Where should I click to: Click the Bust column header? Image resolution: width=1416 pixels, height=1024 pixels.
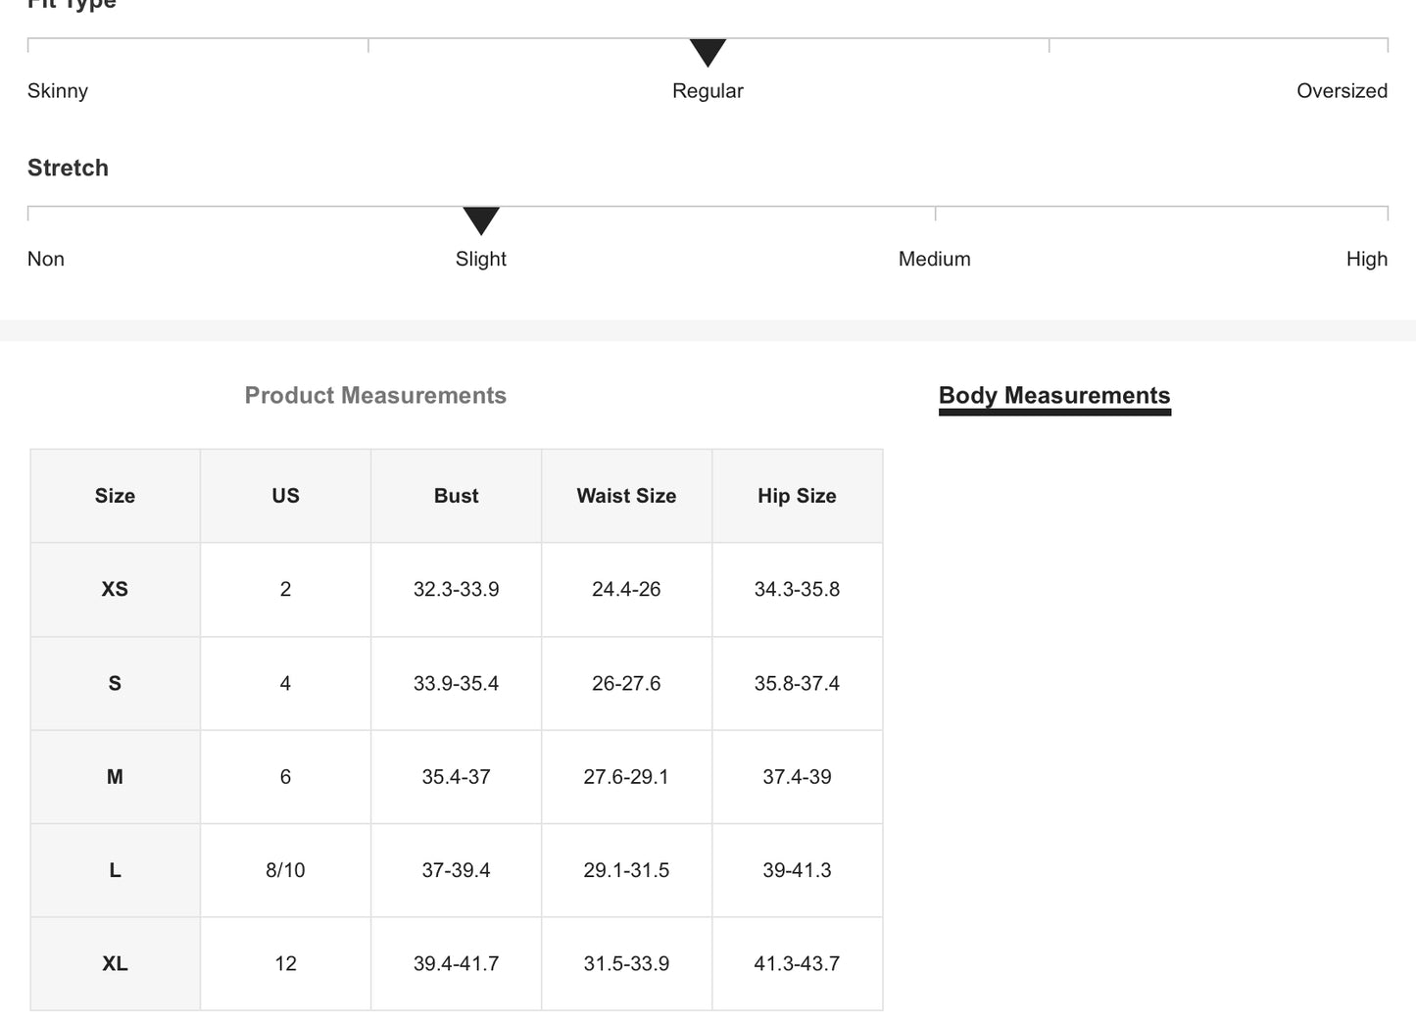coord(456,496)
